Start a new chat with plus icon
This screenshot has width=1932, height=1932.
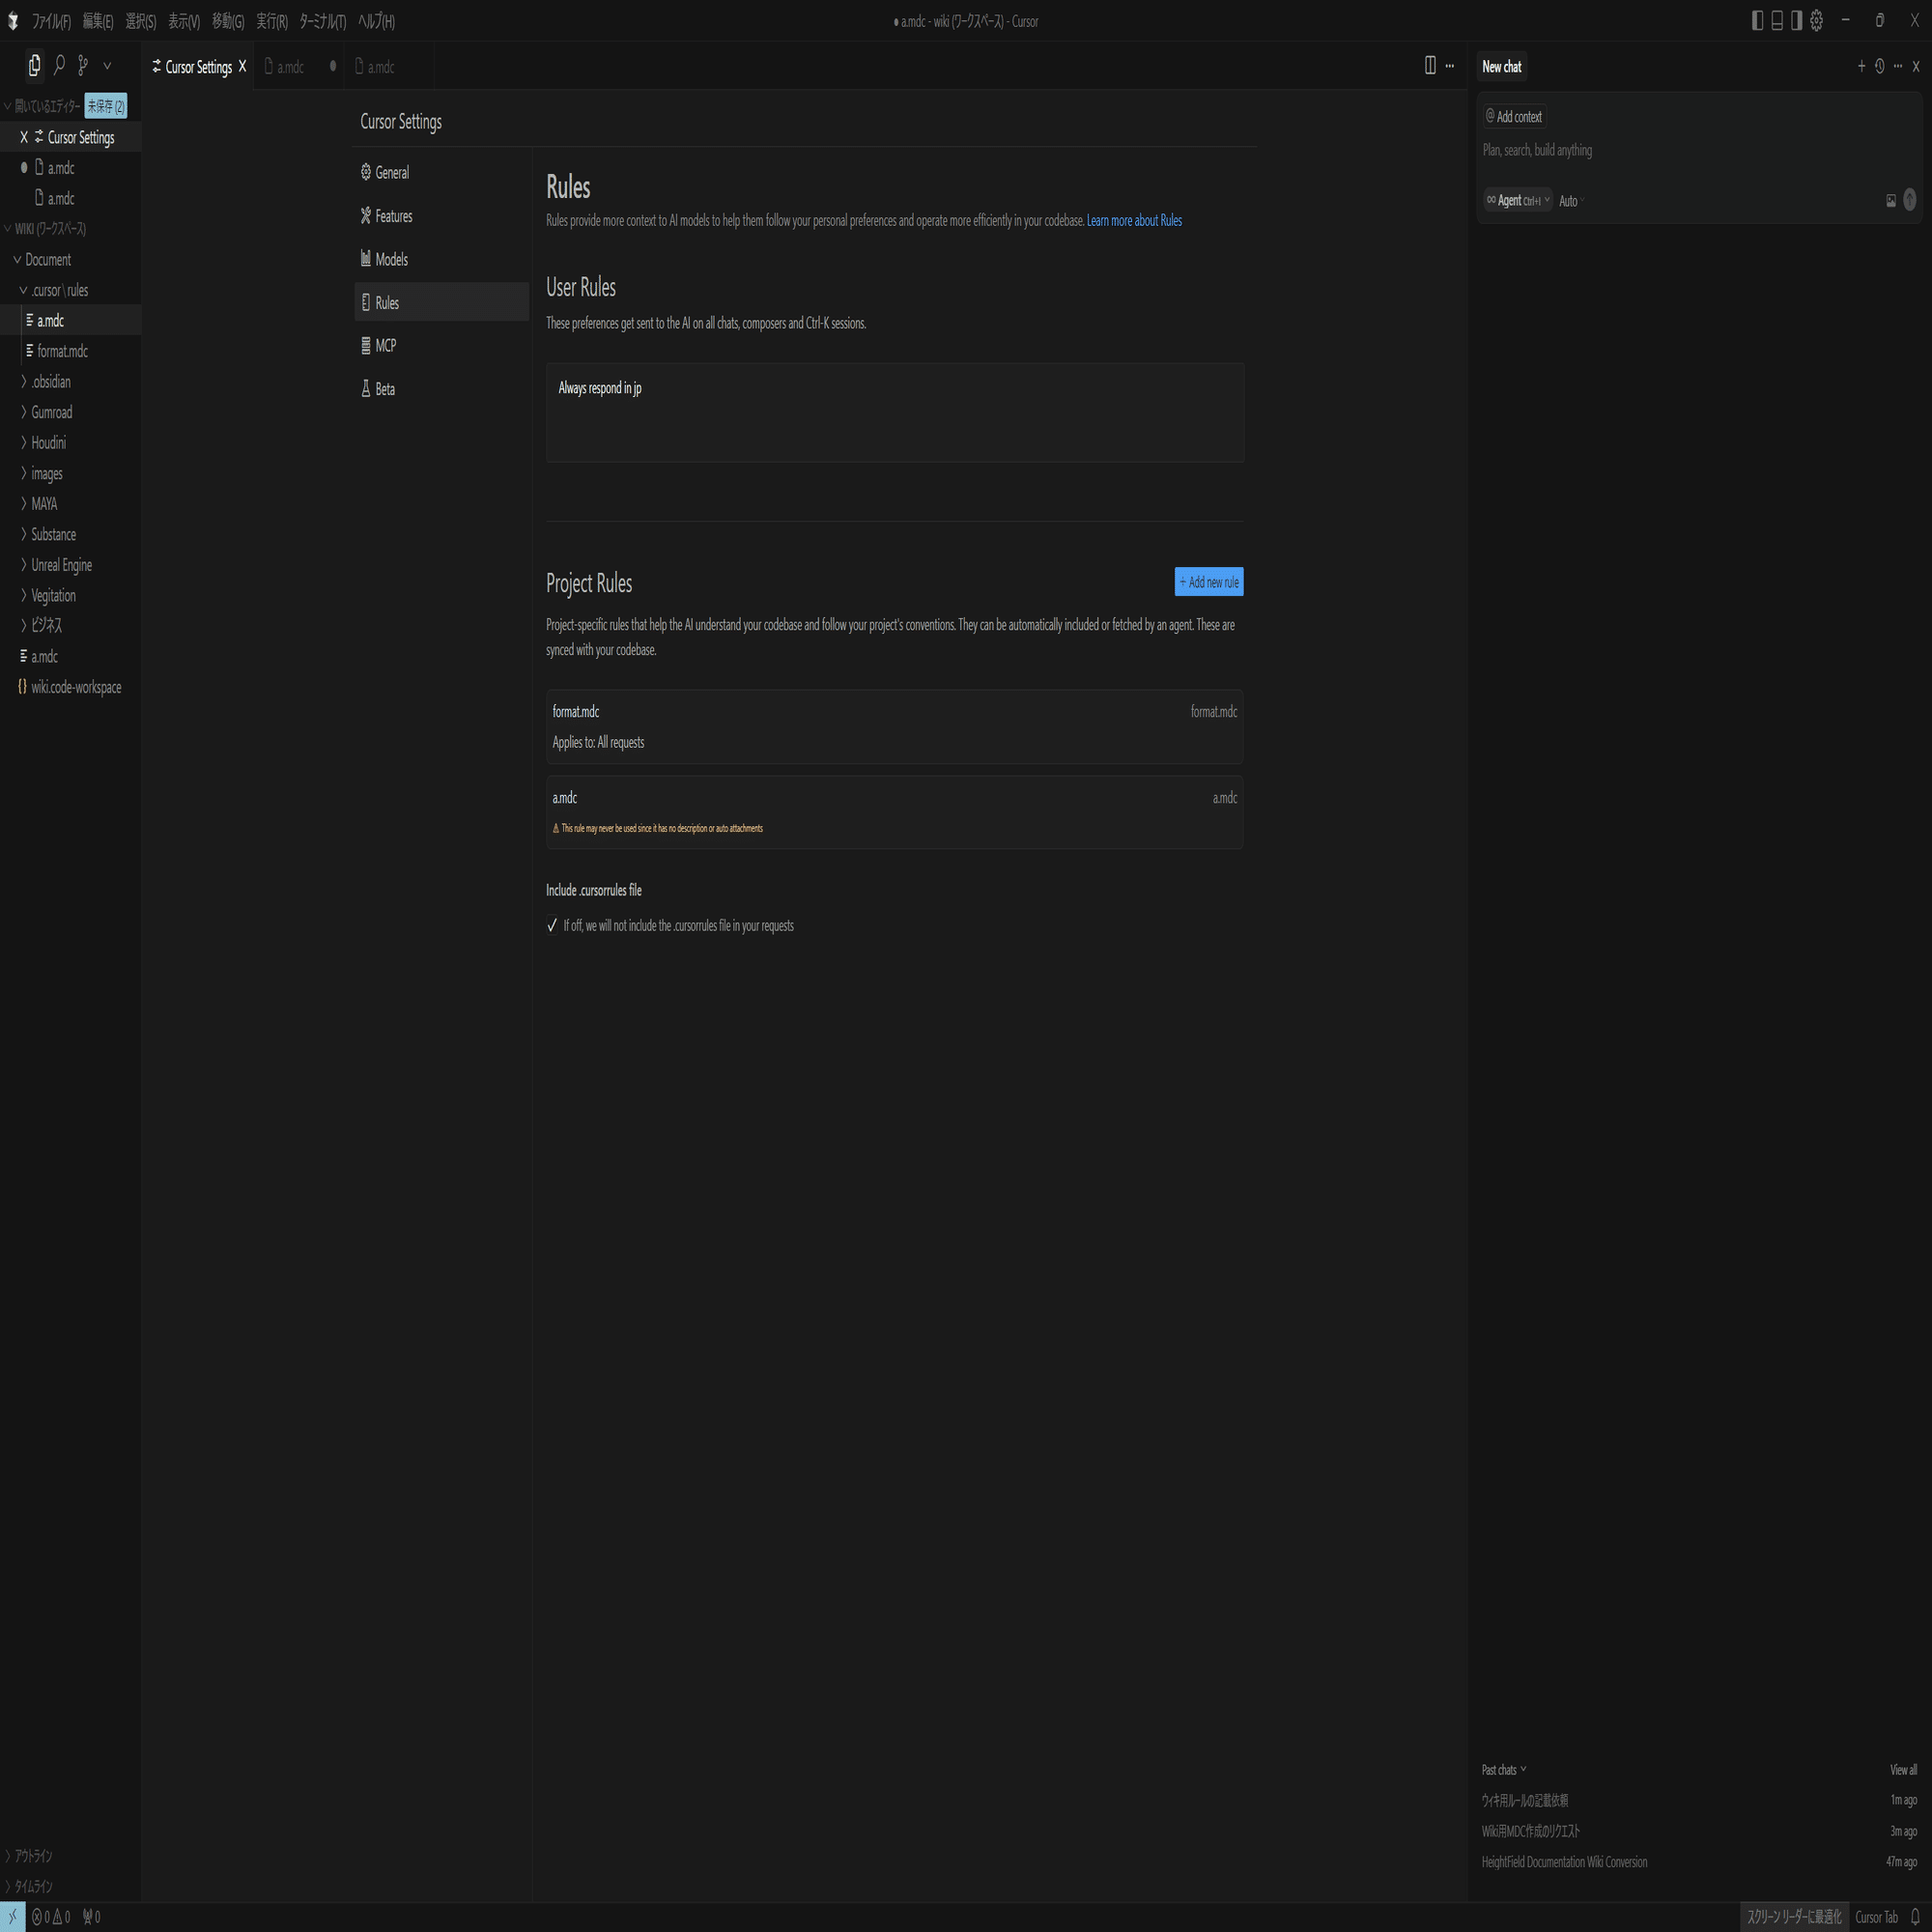tap(1861, 67)
